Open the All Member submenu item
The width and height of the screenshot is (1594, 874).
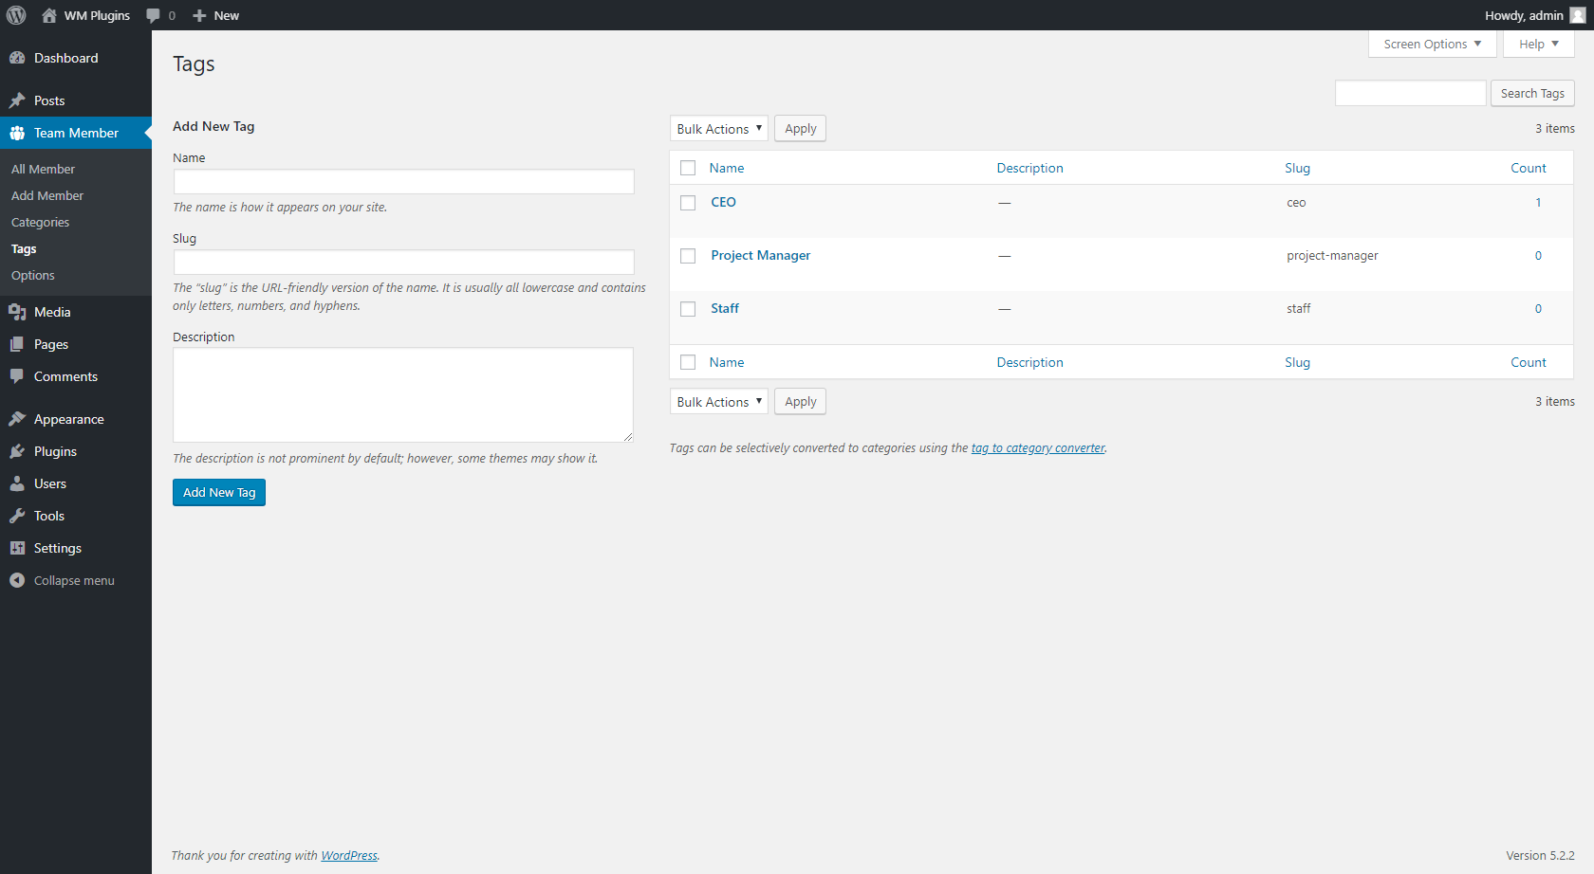pos(43,169)
